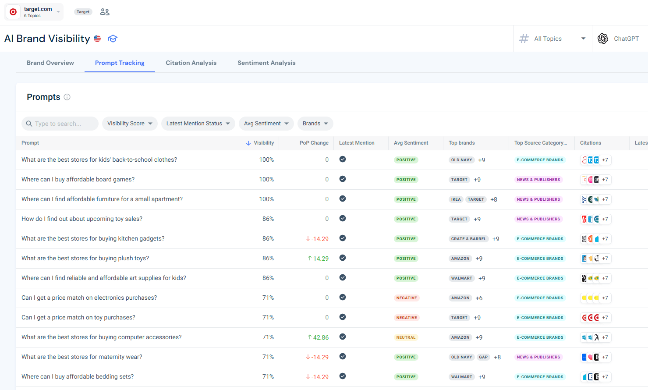Open prompt about furniture for small apartment
This screenshot has width=648, height=390.
pyautogui.click(x=102, y=199)
